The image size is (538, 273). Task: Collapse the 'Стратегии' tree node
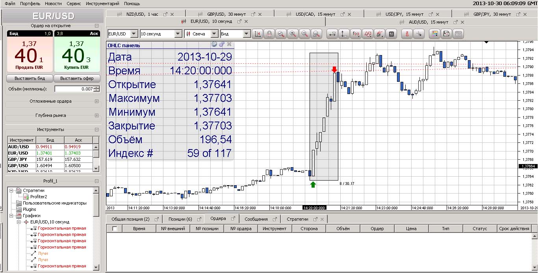(x=11, y=190)
